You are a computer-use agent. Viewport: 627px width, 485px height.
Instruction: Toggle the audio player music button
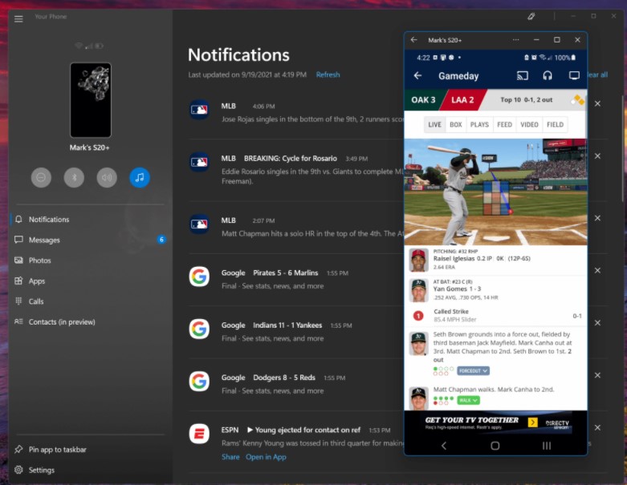pyautogui.click(x=140, y=177)
